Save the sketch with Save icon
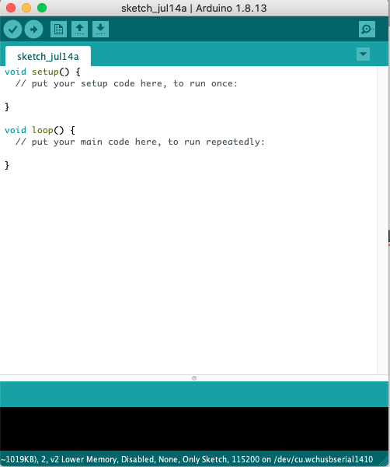The height and width of the screenshot is (467, 390). point(100,30)
